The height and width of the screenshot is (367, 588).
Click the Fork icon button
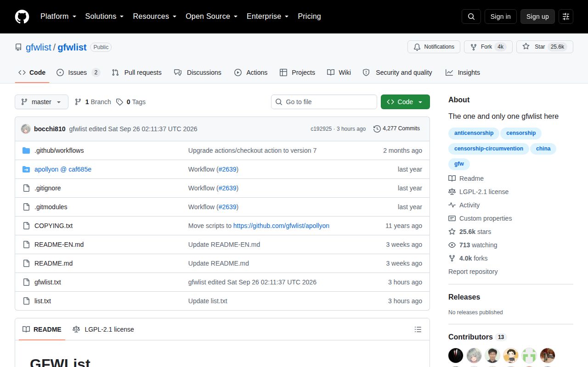pyautogui.click(x=474, y=47)
